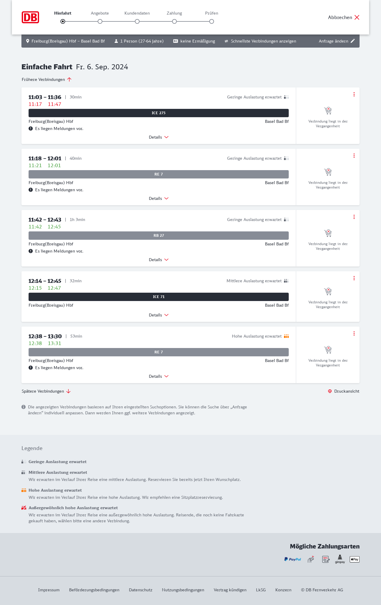The width and height of the screenshot is (381, 605).
Task: Open the Impressum footer link
Action: click(x=49, y=590)
